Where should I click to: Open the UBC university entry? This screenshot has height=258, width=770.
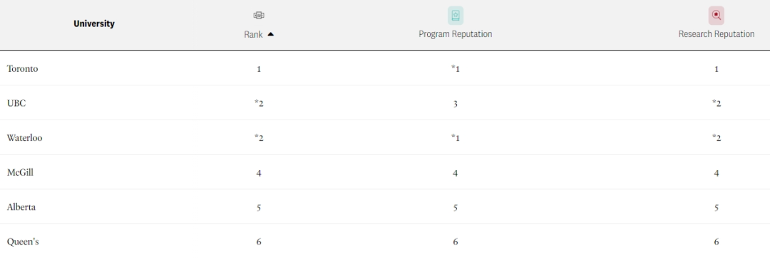pos(16,103)
